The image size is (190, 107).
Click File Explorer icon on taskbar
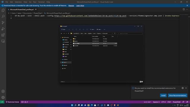click(x=88, y=105)
